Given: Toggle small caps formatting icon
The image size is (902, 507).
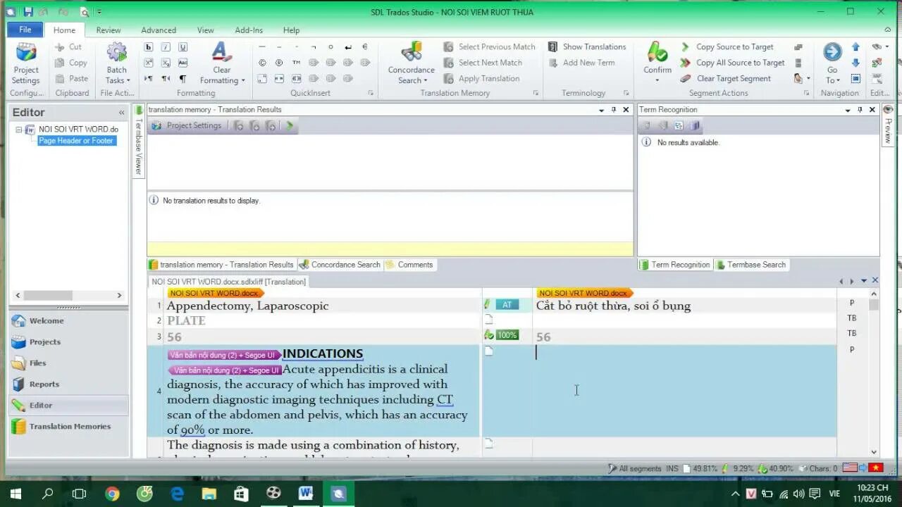Looking at the screenshot, I should (183, 63).
